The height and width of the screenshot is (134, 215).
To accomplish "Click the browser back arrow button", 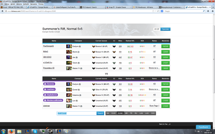I will coord(3,11).
